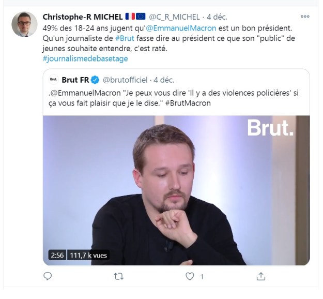Open the three-dot more options menu
The width and height of the screenshot is (323, 299).
305,17
